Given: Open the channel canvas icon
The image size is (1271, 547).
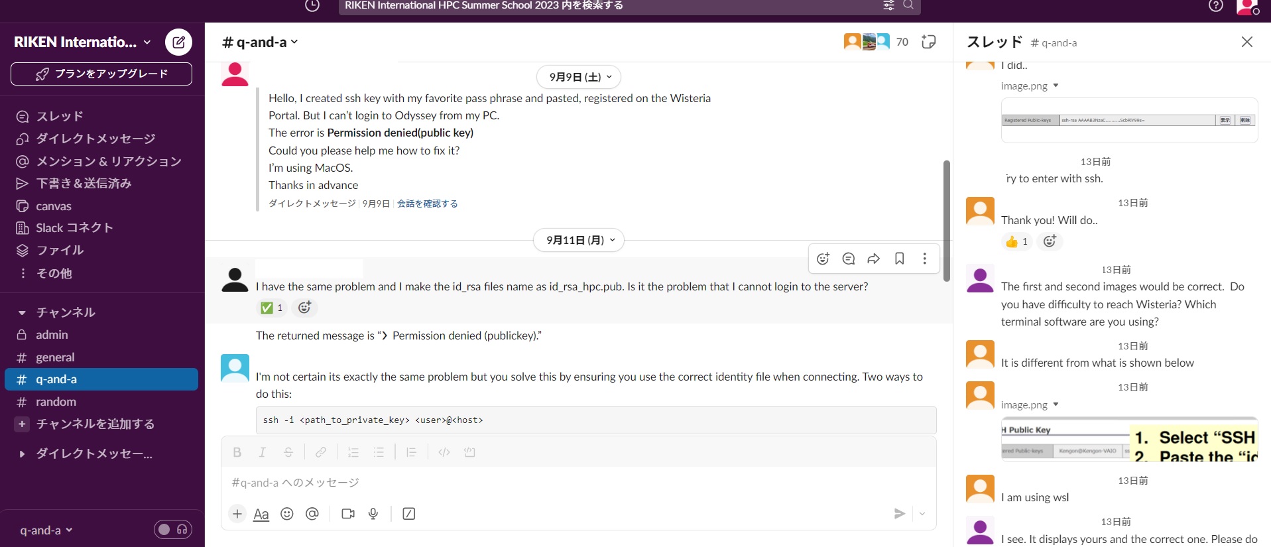Looking at the screenshot, I should click(x=928, y=42).
